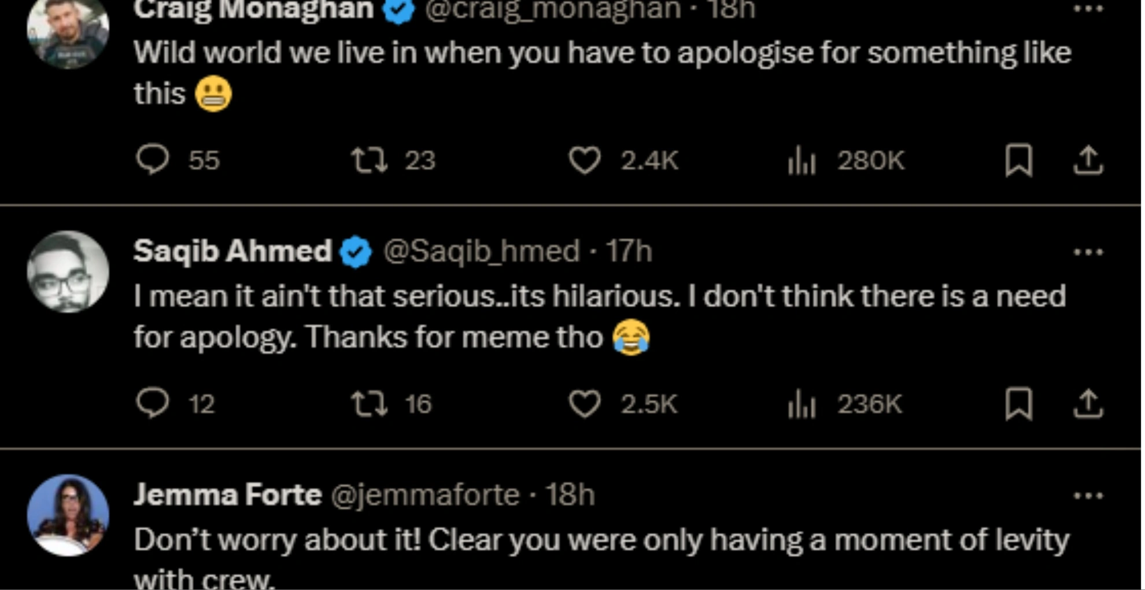Like Saqib Ahmed's tweet
Image resolution: width=1145 pixels, height=590 pixels.
[x=584, y=404]
